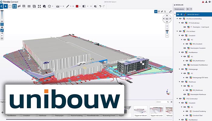The width and height of the screenshot is (212, 121).
Task: Collapse the 01b. Architect folder
Action: [x=177, y=31]
